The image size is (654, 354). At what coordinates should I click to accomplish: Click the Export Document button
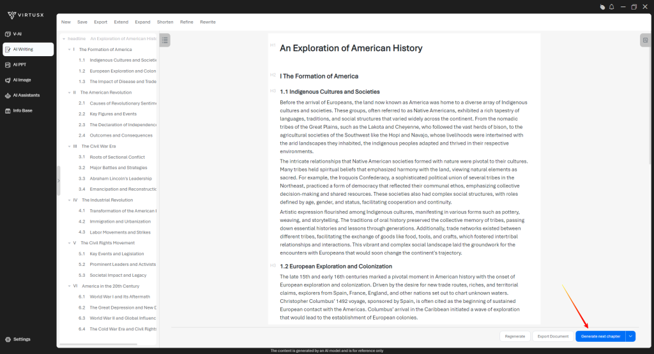click(553, 336)
